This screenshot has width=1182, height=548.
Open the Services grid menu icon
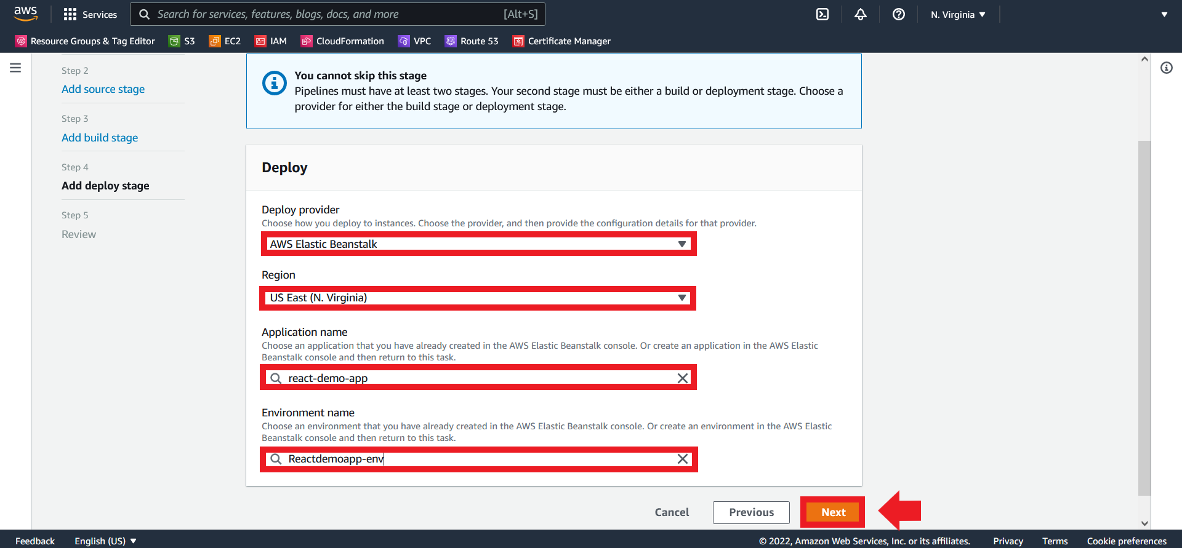[70, 14]
